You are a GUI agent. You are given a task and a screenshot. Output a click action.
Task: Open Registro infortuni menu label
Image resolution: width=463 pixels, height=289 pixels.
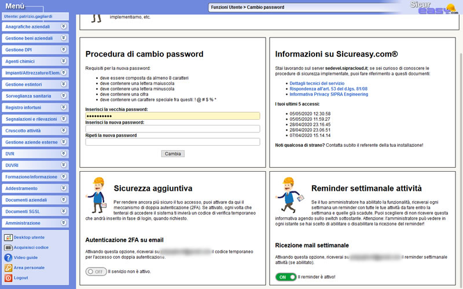(x=23, y=108)
